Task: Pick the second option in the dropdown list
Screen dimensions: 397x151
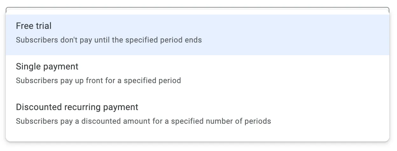Action: pos(197,73)
